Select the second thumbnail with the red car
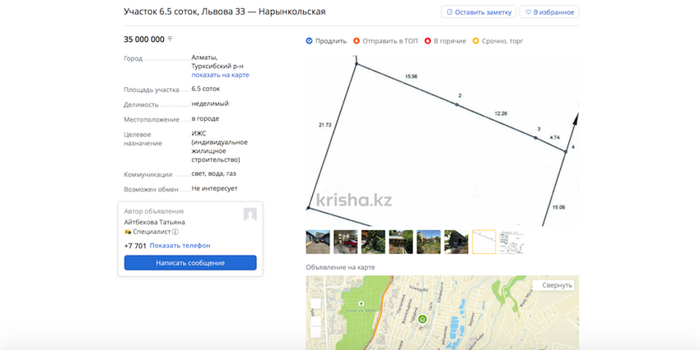The image size is (700, 350). click(345, 242)
